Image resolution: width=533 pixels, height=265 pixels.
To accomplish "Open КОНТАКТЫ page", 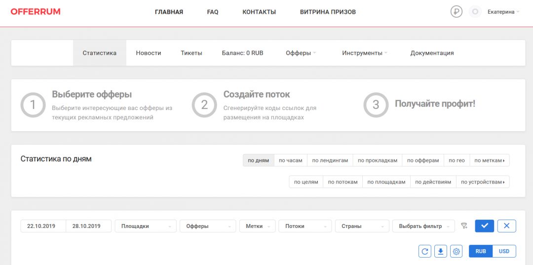I will (259, 12).
